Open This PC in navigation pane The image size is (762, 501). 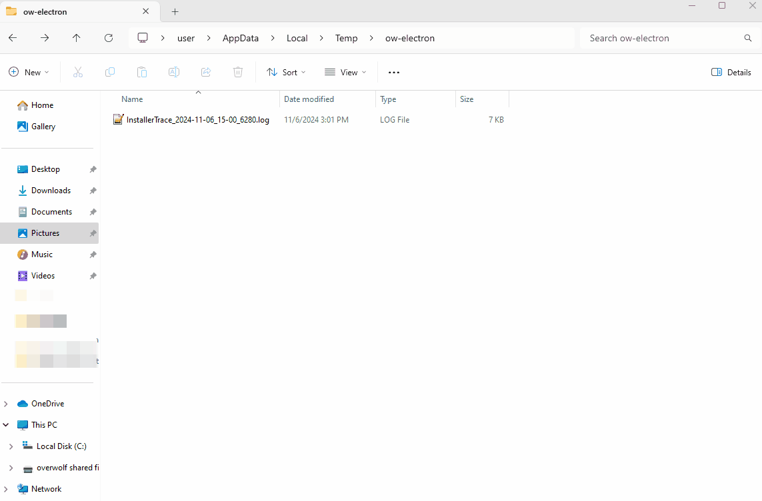click(44, 425)
